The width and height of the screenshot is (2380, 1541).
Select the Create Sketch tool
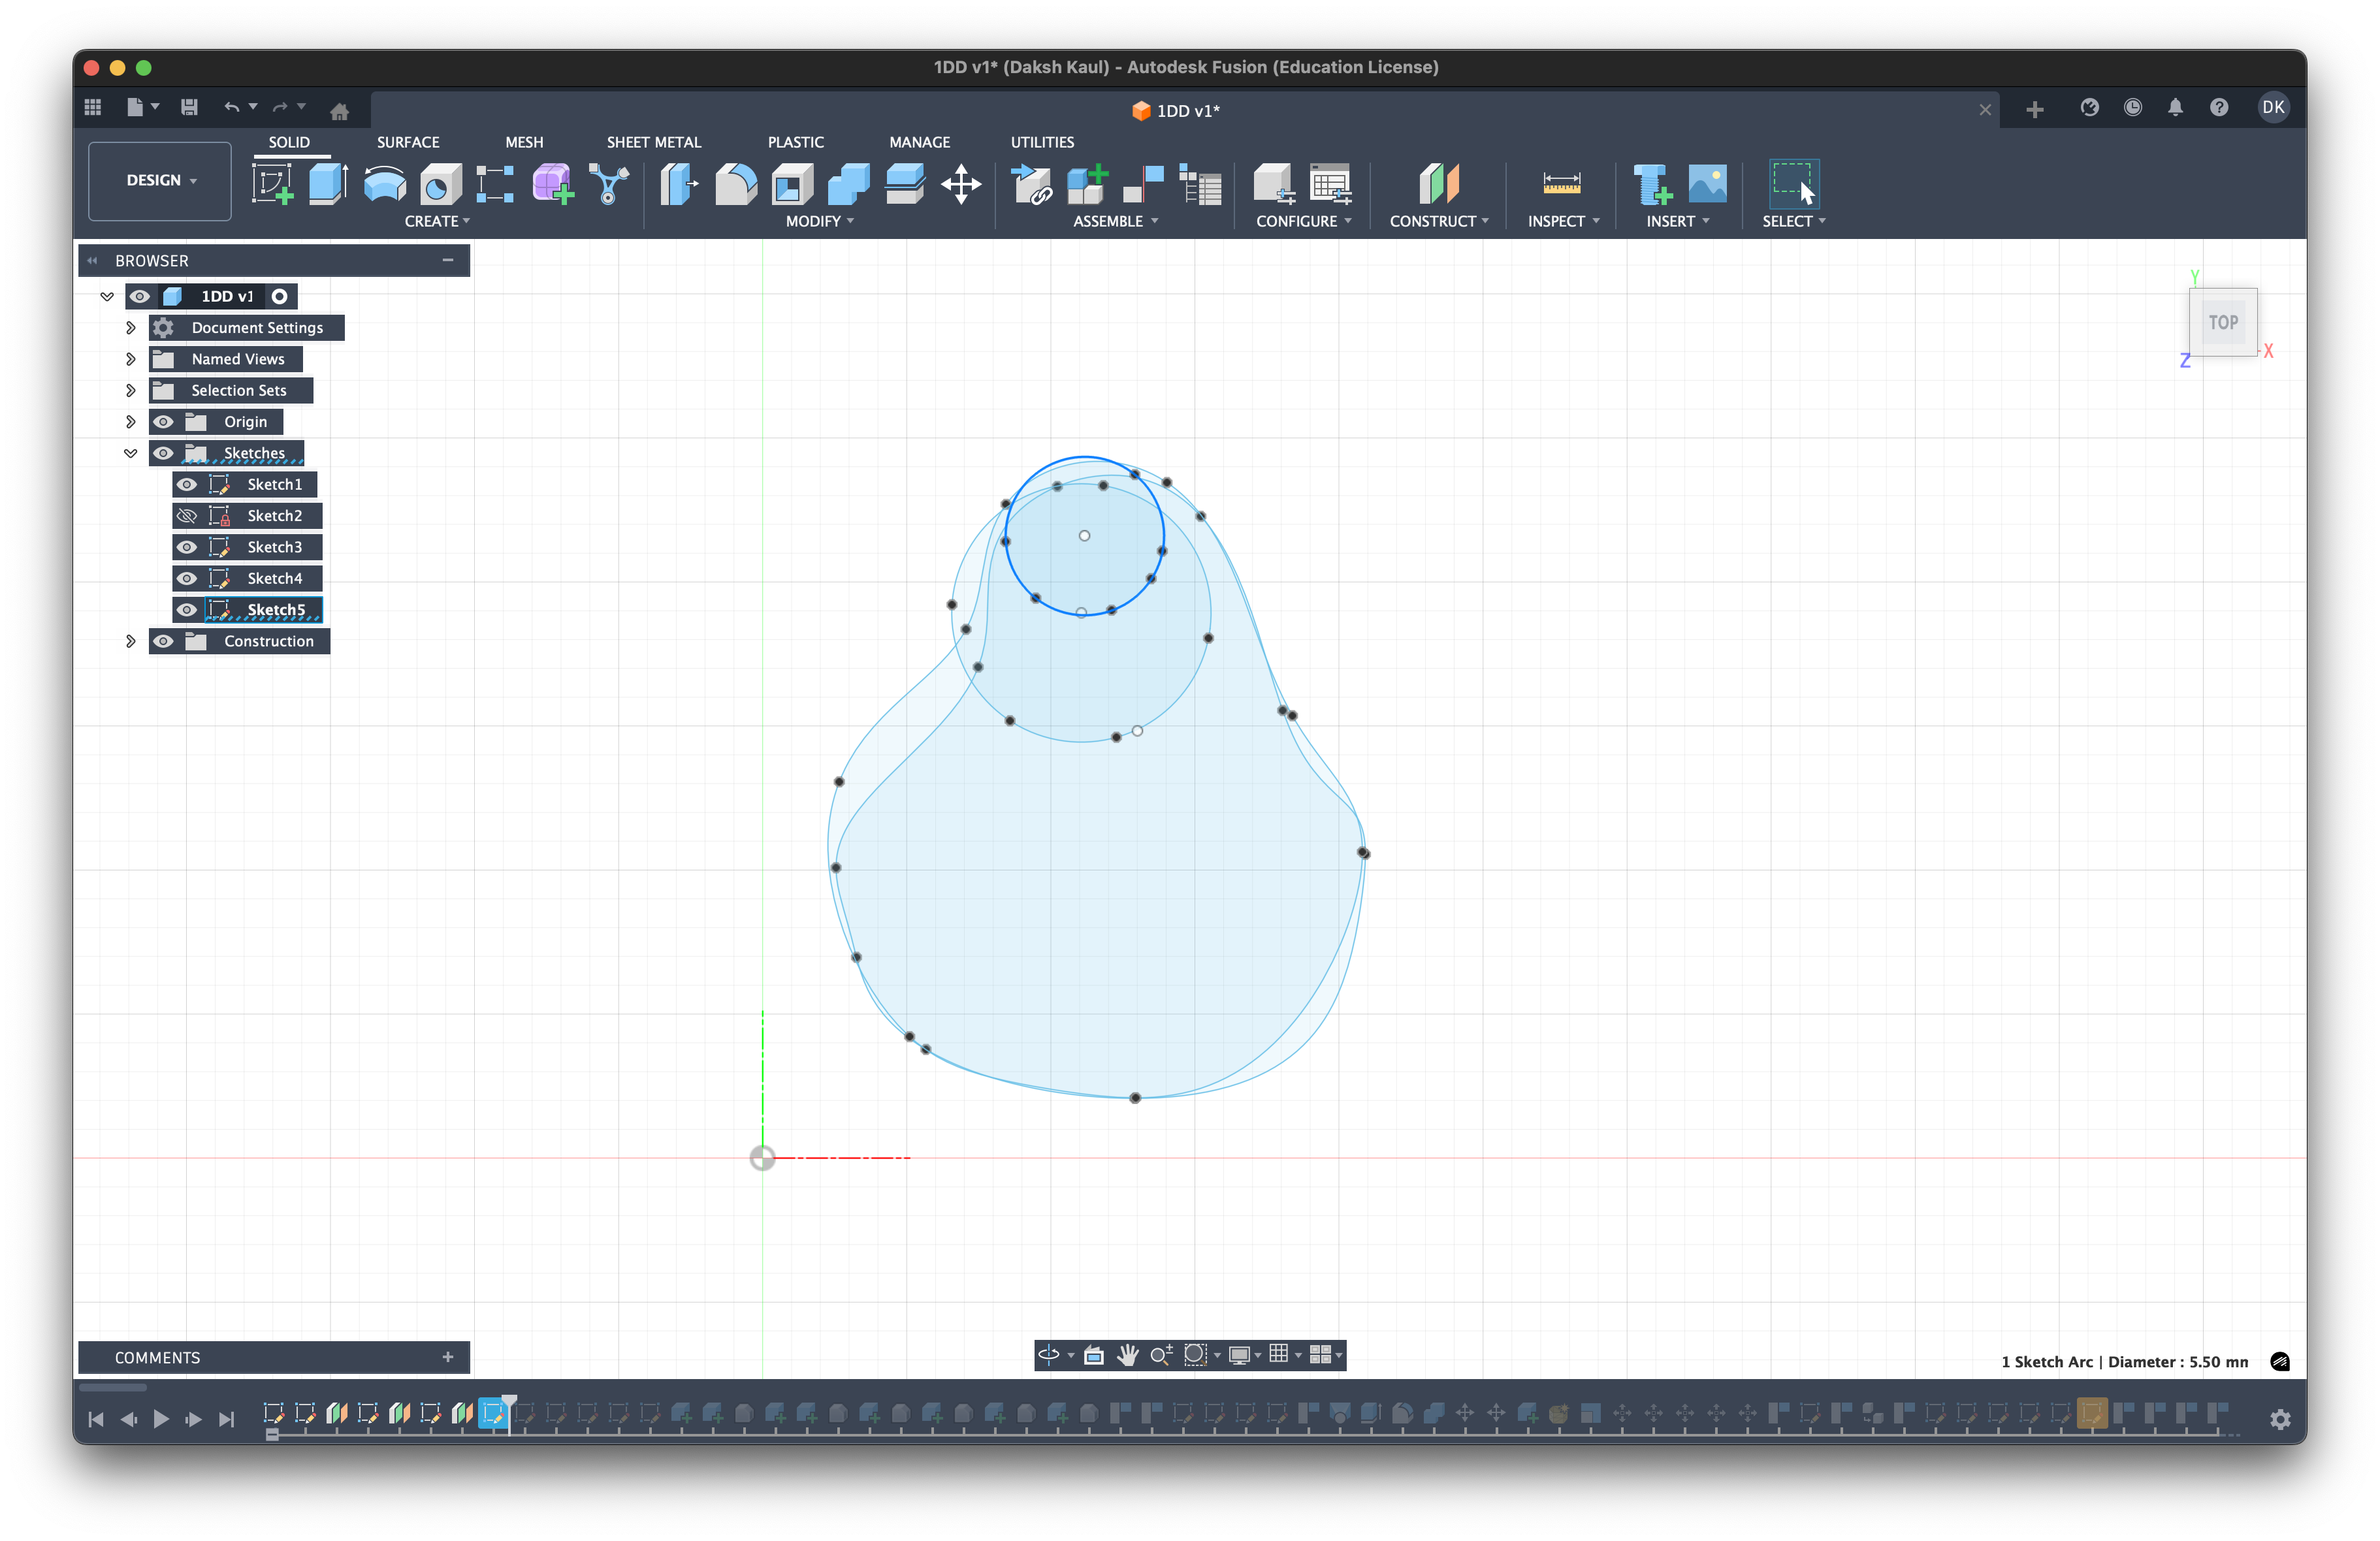point(273,183)
